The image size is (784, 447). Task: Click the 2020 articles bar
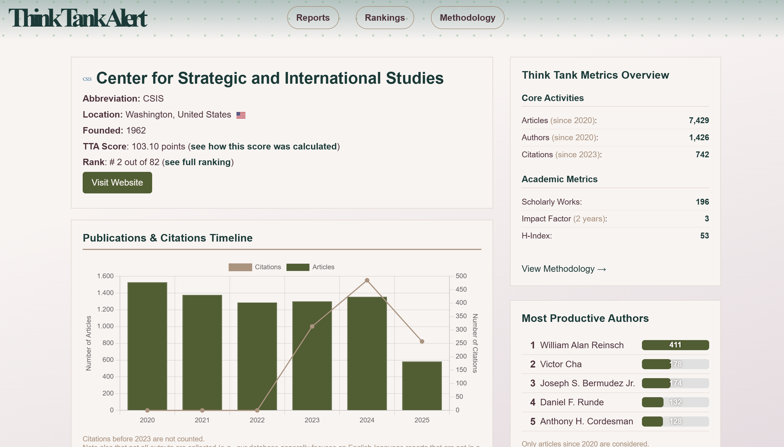(x=147, y=346)
